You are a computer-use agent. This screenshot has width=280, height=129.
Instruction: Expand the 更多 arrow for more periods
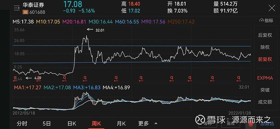(156, 123)
